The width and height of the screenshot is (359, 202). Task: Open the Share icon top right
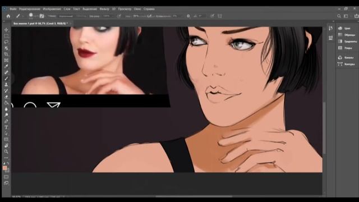(x=356, y=16)
